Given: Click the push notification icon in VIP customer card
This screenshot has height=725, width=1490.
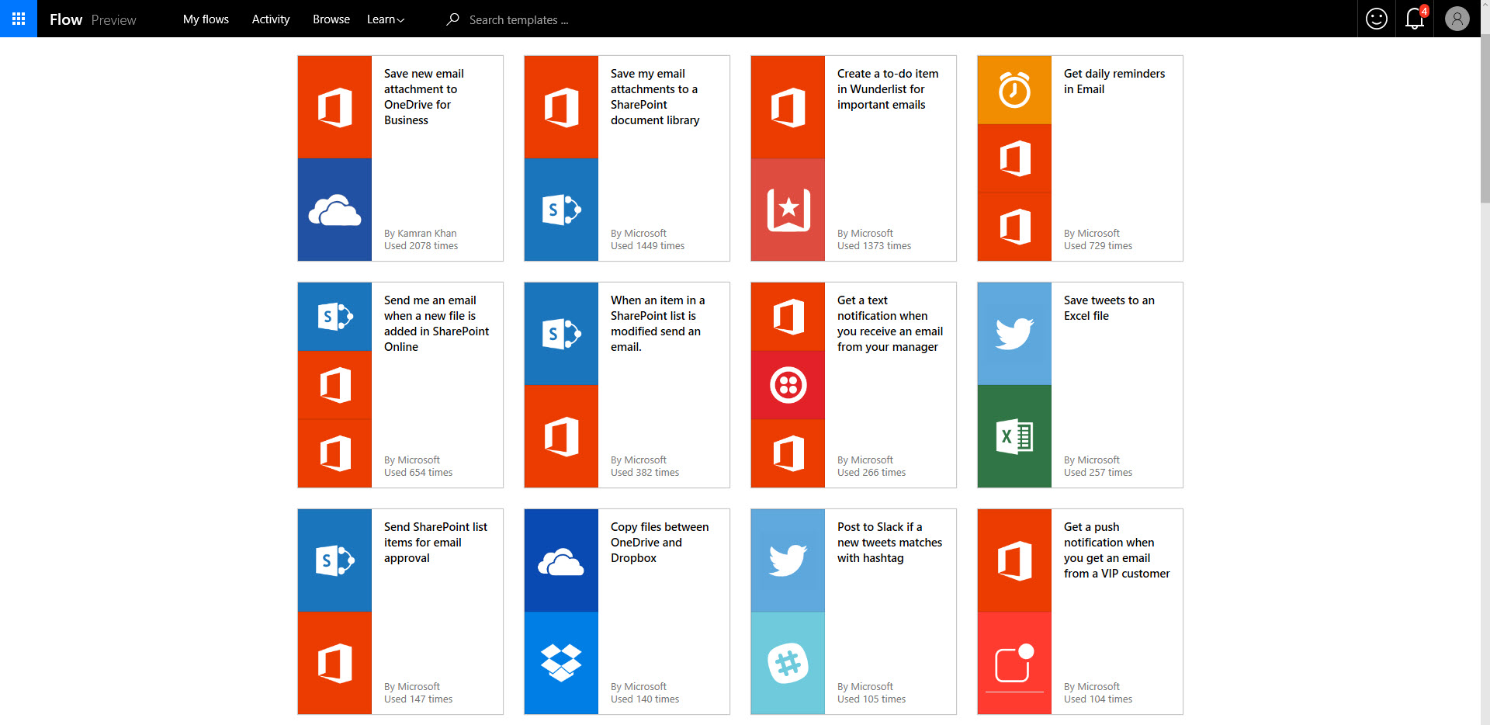Looking at the screenshot, I should point(1014,663).
